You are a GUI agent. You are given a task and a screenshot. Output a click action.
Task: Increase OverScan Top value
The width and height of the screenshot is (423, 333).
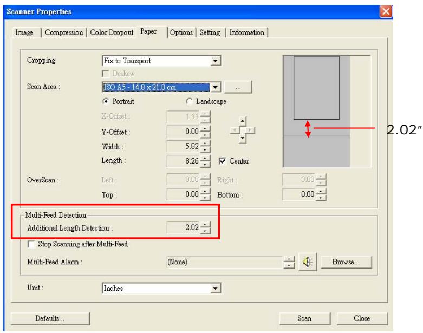coord(205,191)
